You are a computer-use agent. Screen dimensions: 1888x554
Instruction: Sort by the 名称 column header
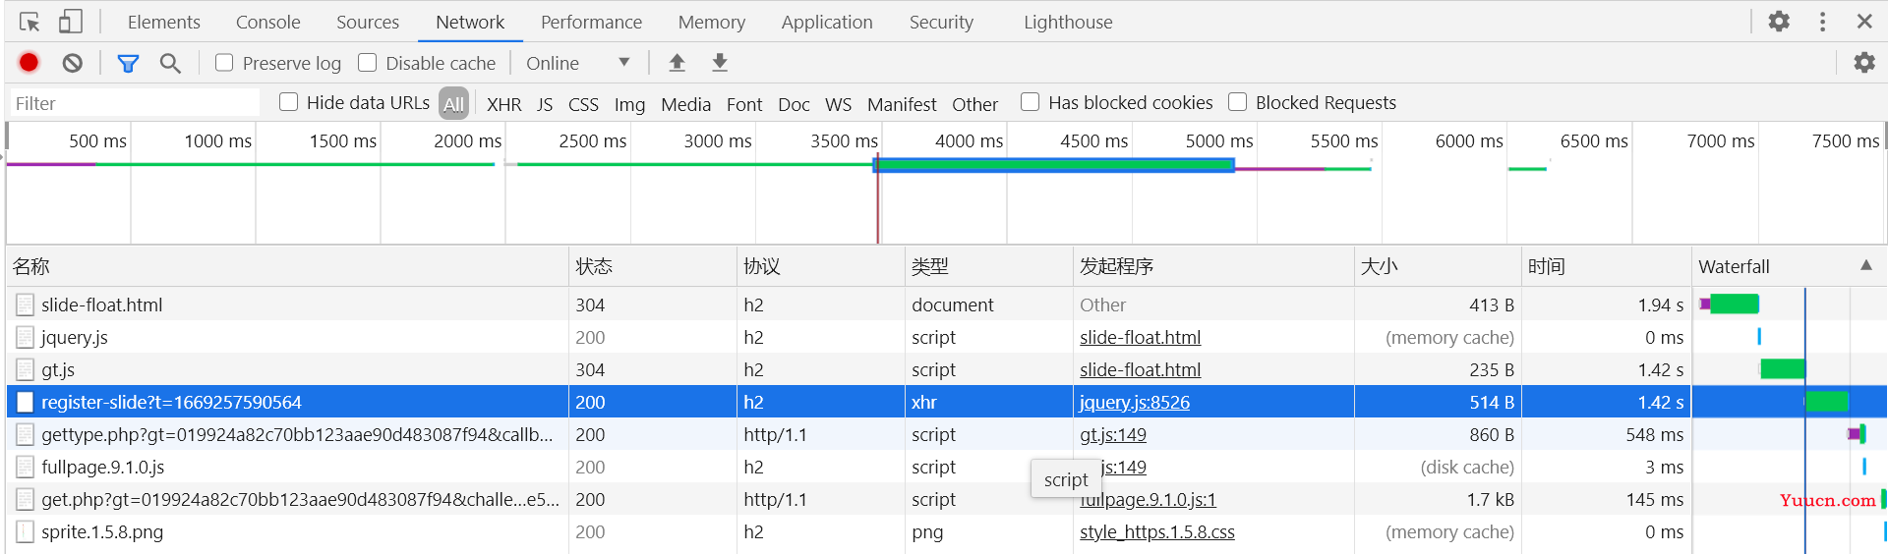coord(288,266)
